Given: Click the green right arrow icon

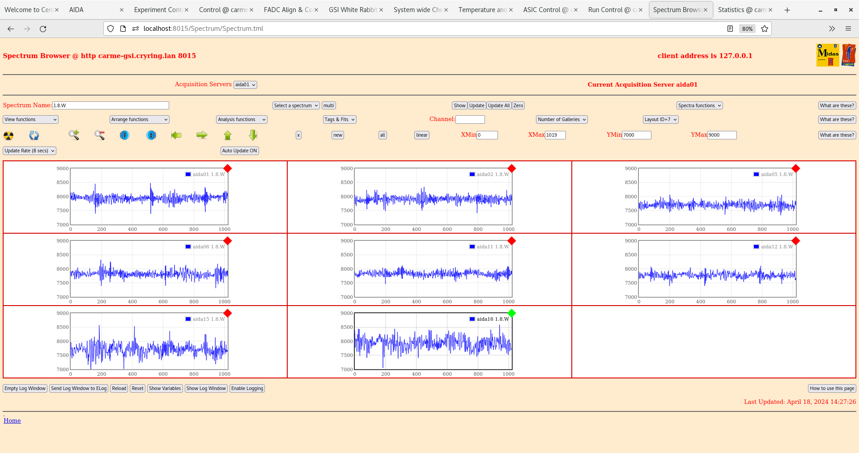Looking at the screenshot, I should click(202, 135).
